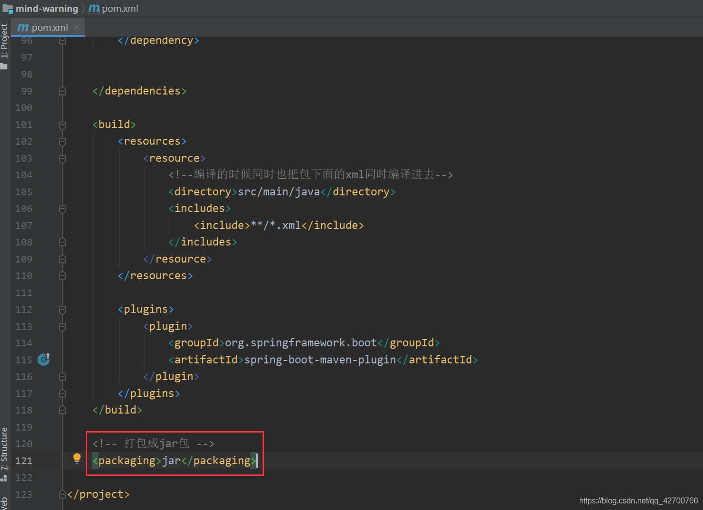Click the closing dependencies tag text
The height and width of the screenshot is (510, 703).
[139, 91]
